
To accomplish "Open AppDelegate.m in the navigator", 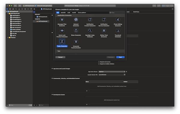I will pyautogui.click(x=16, y=18).
